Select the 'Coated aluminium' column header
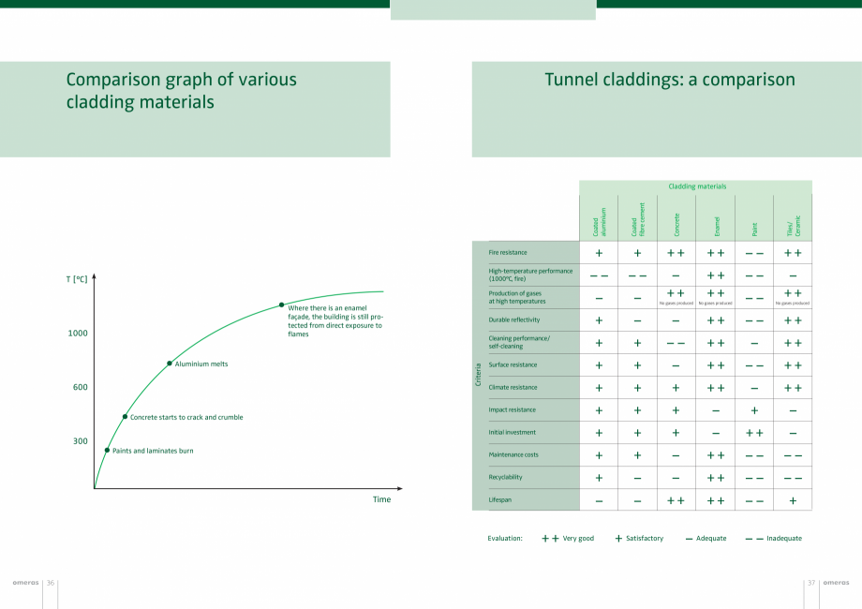This screenshot has width=862, height=609. [600, 221]
